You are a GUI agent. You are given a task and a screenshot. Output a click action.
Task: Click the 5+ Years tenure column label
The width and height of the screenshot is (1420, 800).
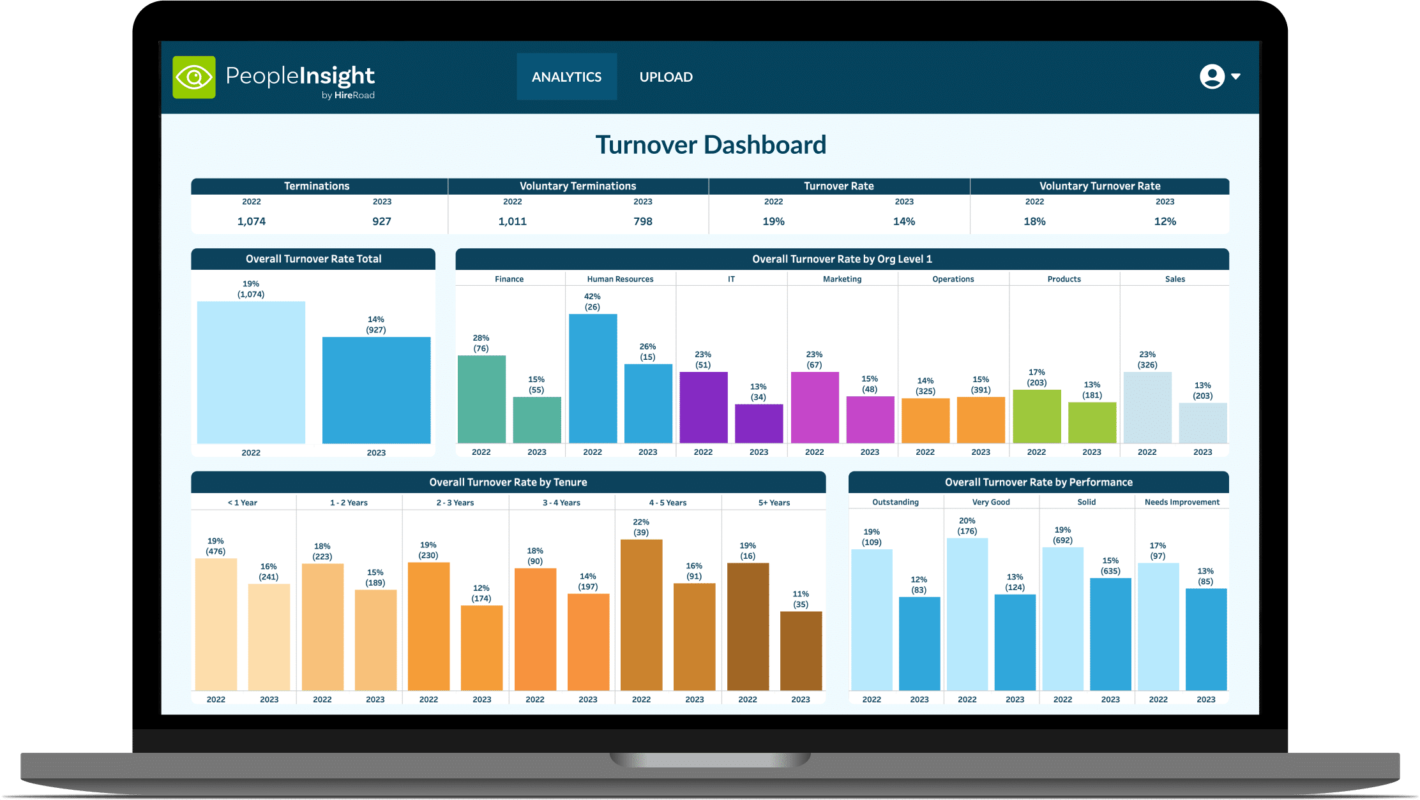pos(774,503)
